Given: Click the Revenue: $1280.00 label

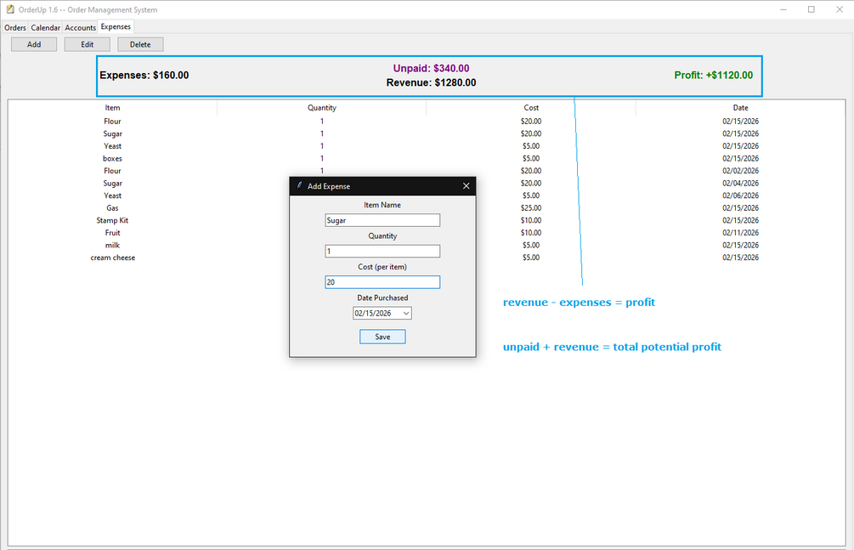Looking at the screenshot, I should pyautogui.click(x=432, y=82).
